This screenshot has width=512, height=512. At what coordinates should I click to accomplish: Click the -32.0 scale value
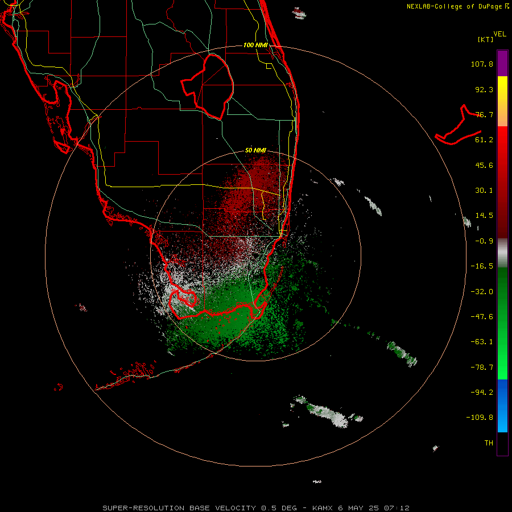[482, 292]
